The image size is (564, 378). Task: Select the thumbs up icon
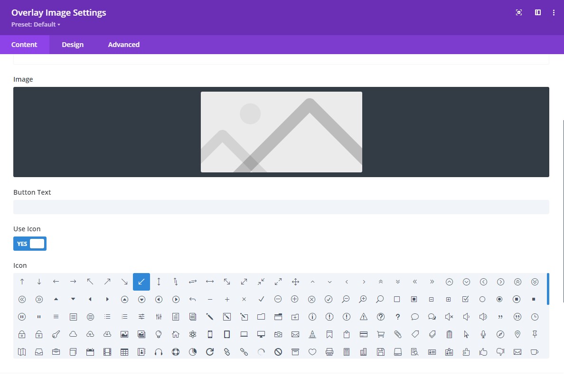(483, 352)
